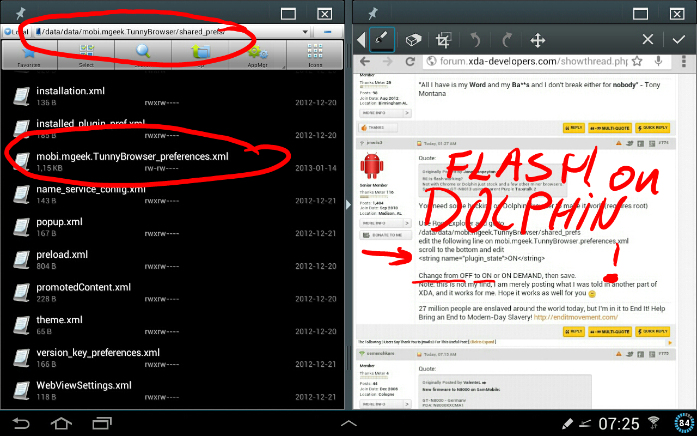
Task: Open promotedContent.xml file
Action: [x=172, y=293]
